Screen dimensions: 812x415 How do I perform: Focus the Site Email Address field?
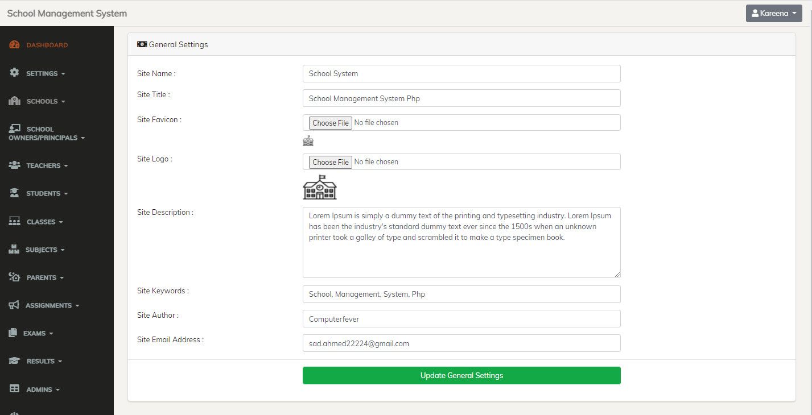click(x=461, y=343)
